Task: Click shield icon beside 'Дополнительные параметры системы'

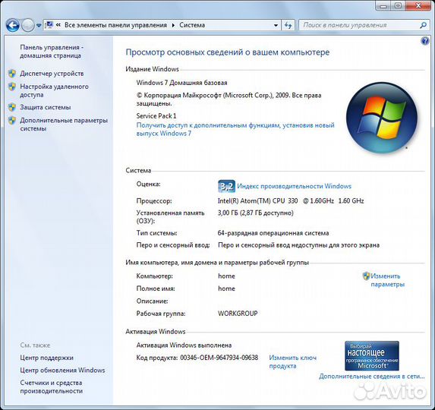Action: coord(12,121)
